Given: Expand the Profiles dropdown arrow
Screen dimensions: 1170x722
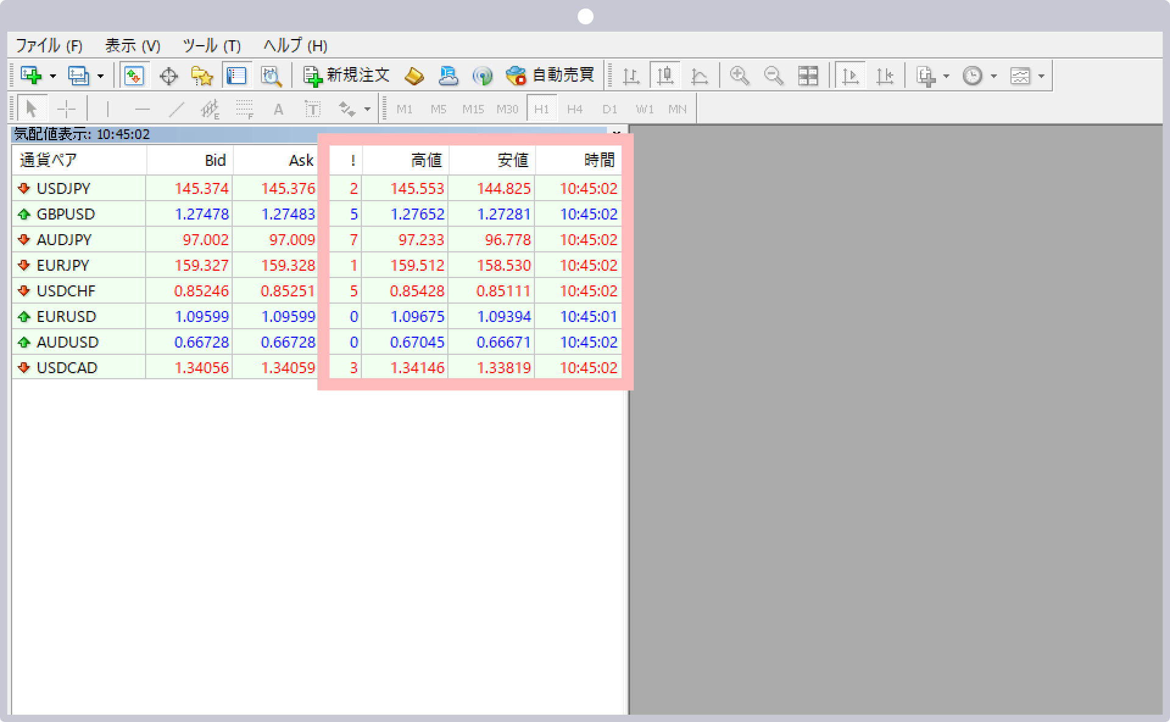Looking at the screenshot, I should (101, 76).
